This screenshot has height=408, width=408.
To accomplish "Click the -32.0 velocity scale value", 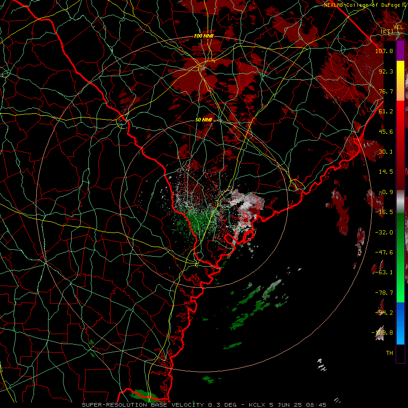I will point(384,233).
